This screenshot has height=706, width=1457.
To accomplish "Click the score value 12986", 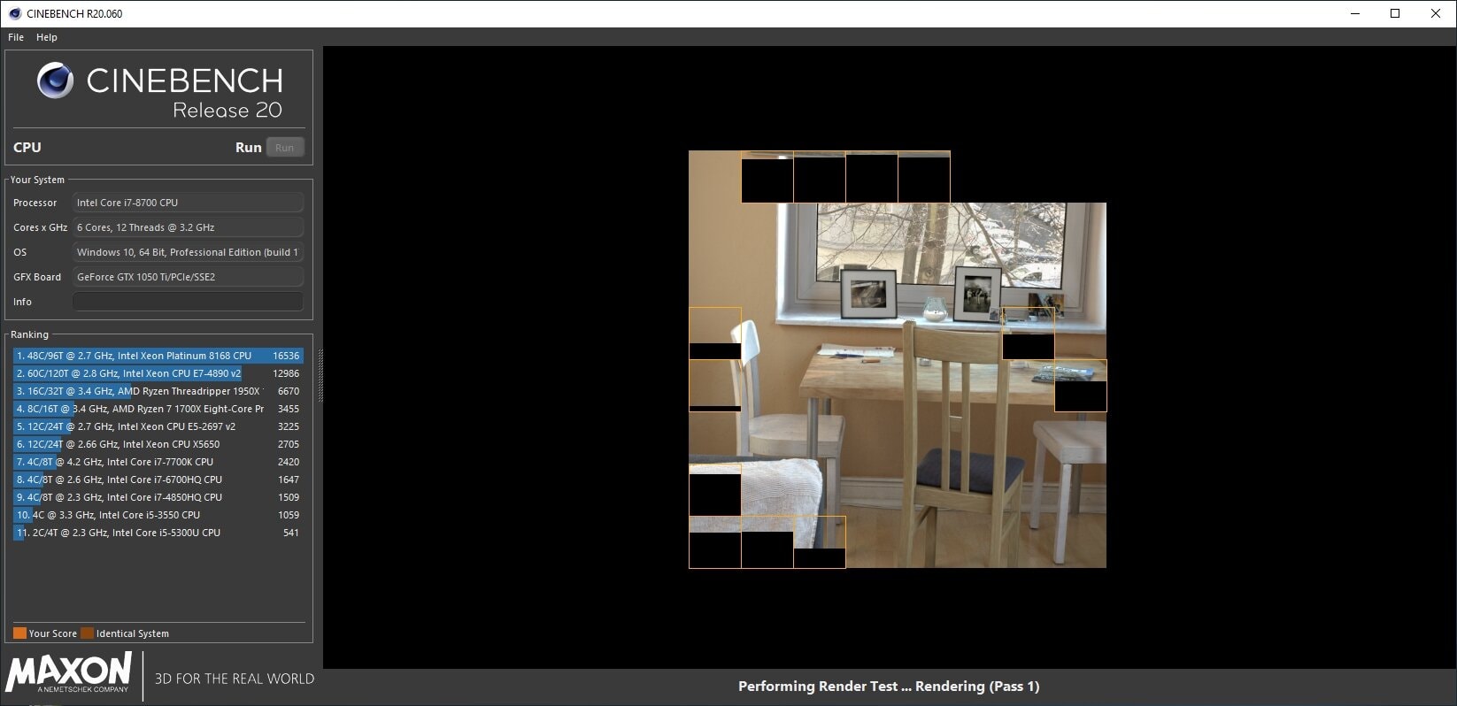I will click(286, 373).
